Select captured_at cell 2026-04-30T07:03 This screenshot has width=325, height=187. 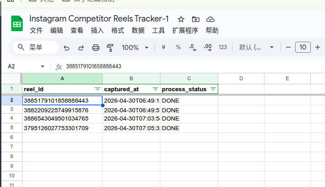pos(132,118)
